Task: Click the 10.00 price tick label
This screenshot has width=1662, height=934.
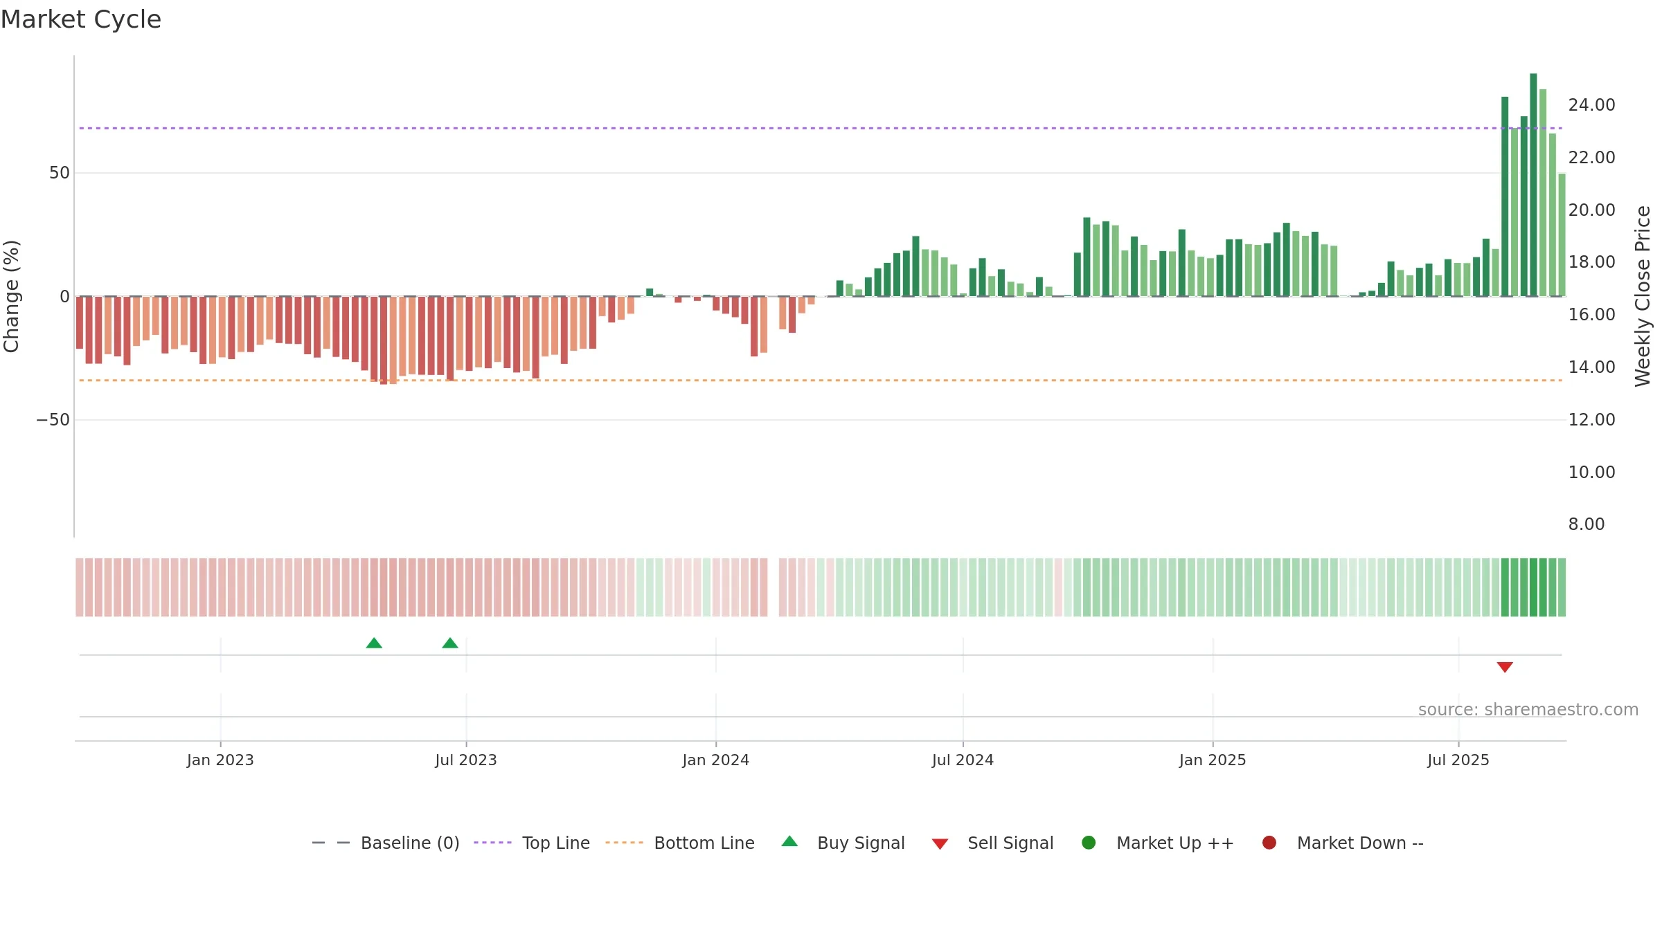Action: pos(1591,473)
